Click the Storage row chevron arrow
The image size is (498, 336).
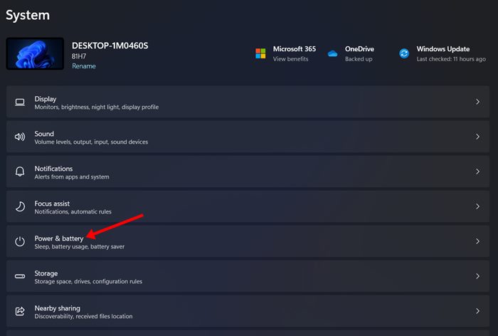point(477,276)
